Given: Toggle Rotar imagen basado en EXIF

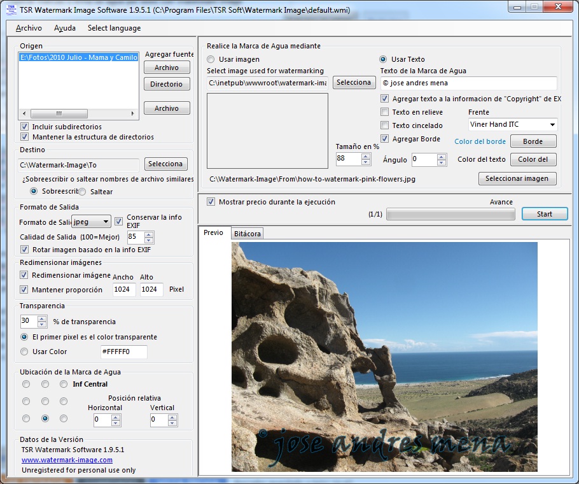Looking at the screenshot, I should tap(24, 250).
